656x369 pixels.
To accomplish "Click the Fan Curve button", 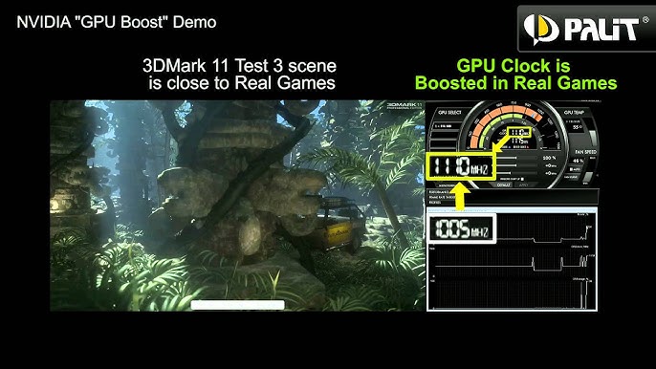I will 571,177.
